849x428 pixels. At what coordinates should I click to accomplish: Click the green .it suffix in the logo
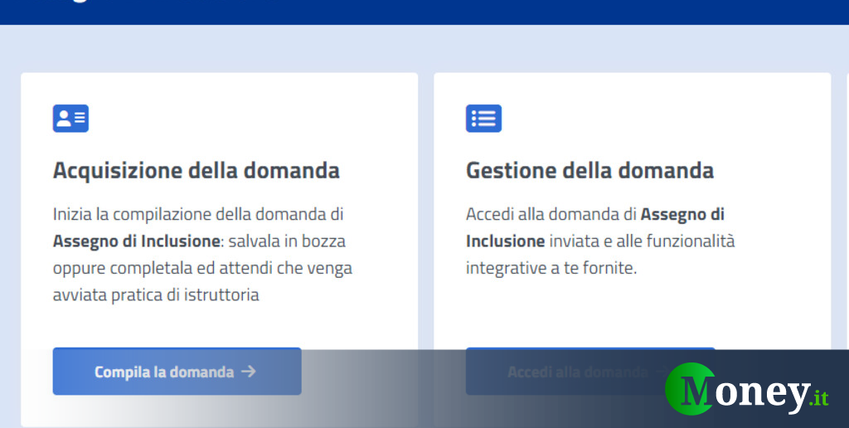tap(818, 398)
